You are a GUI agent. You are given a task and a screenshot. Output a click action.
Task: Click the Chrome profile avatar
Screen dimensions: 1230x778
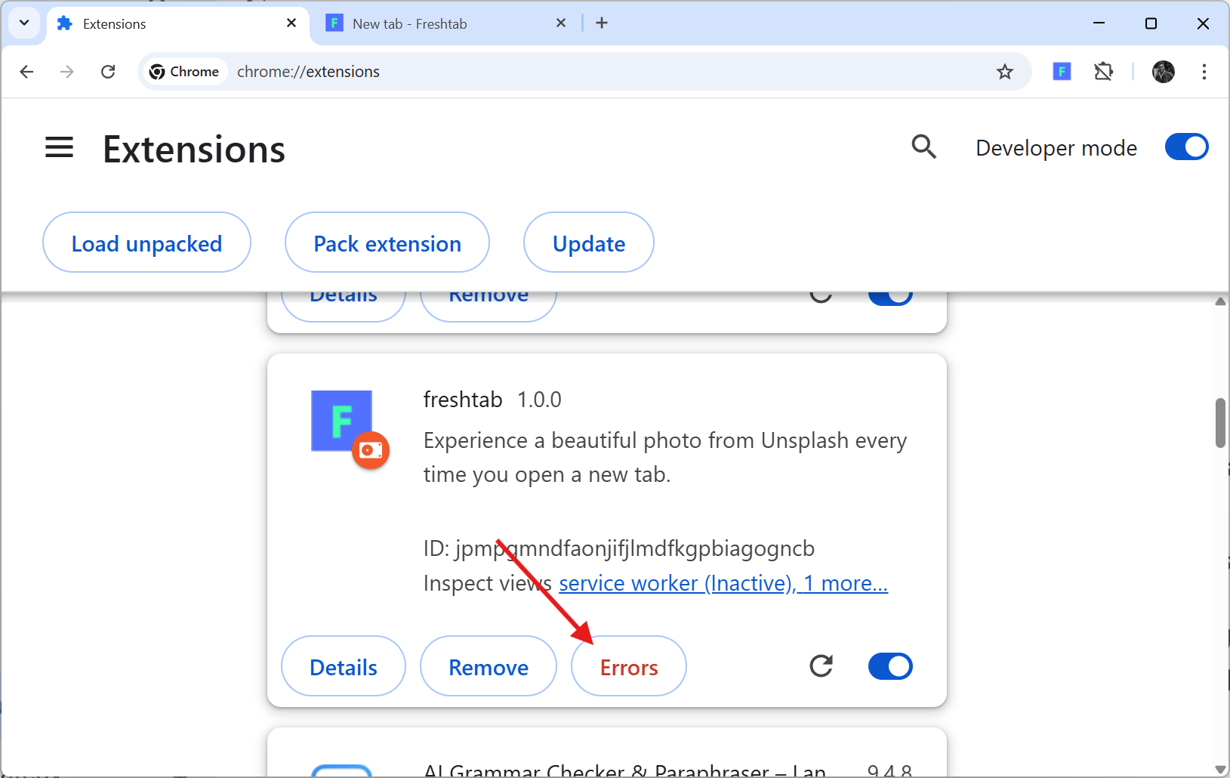pyautogui.click(x=1164, y=71)
